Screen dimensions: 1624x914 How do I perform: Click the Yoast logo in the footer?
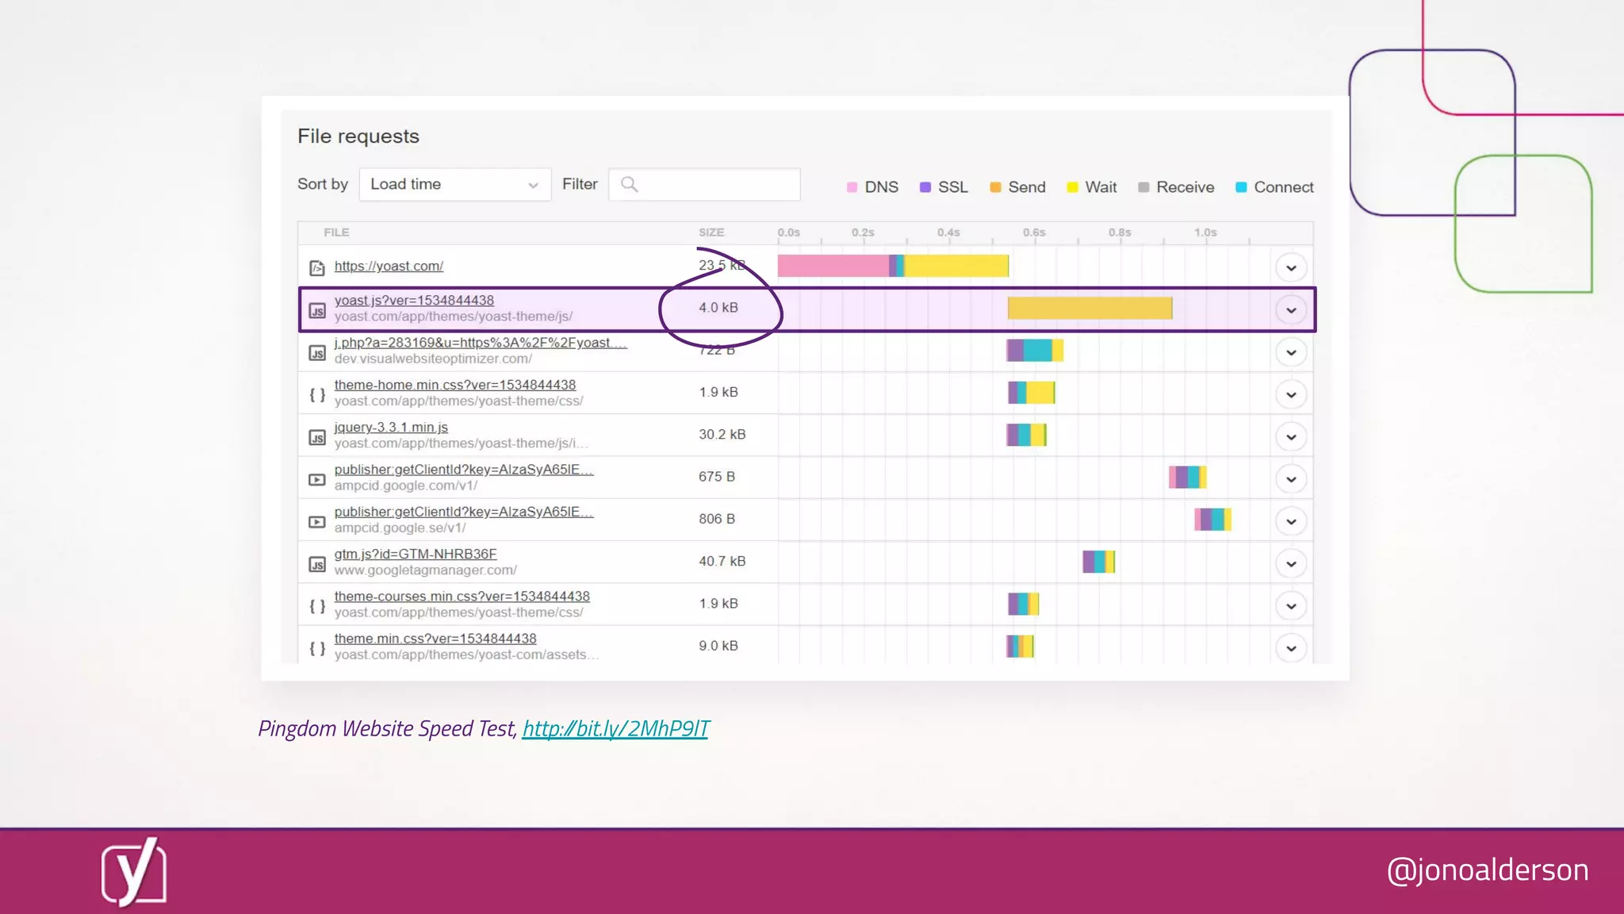pyautogui.click(x=133, y=871)
